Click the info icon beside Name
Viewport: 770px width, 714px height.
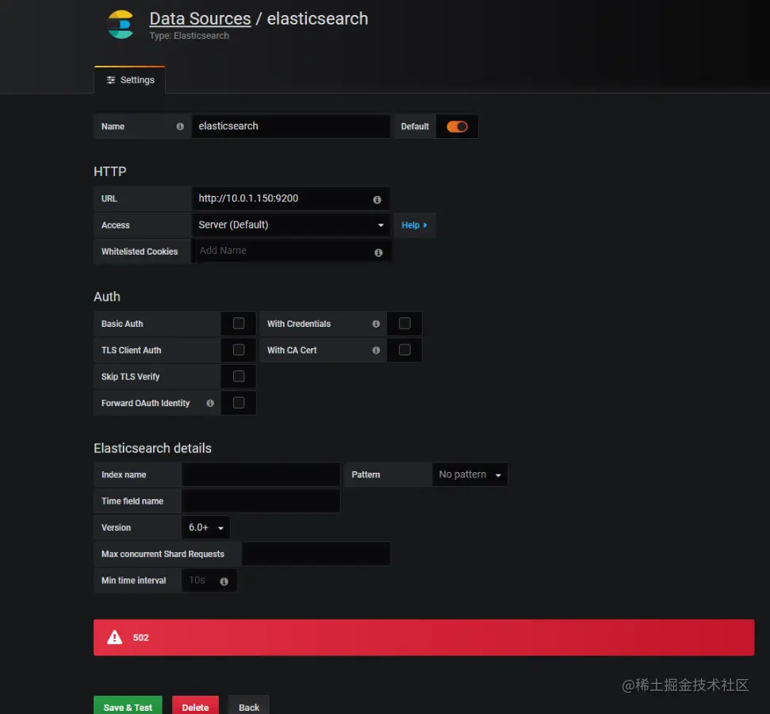(x=180, y=126)
